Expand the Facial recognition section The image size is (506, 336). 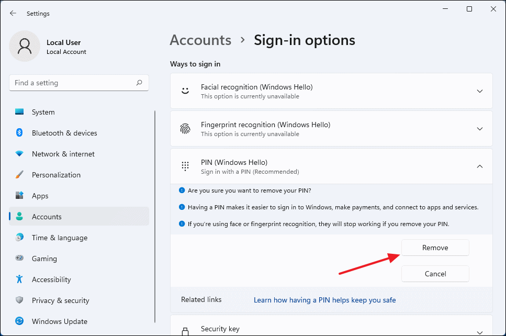[x=479, y=90]
